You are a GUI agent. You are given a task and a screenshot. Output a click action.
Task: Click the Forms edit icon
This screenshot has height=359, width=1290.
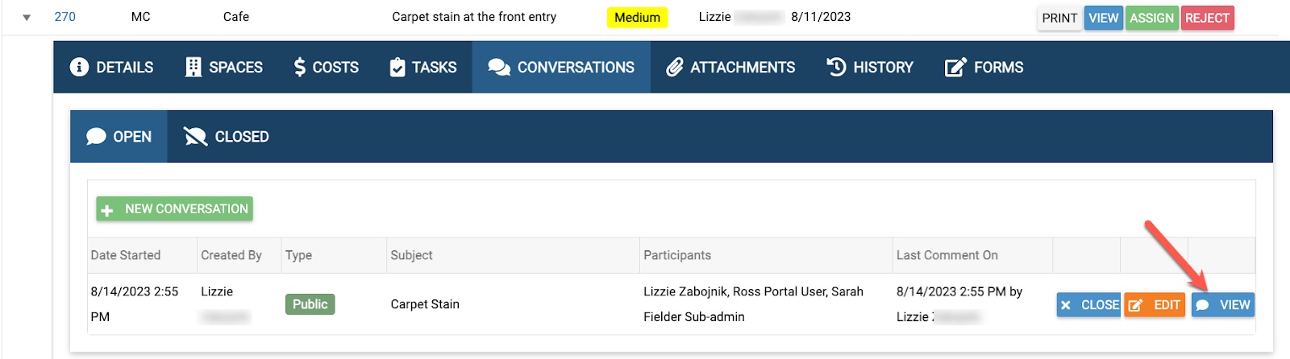[955, 67]
